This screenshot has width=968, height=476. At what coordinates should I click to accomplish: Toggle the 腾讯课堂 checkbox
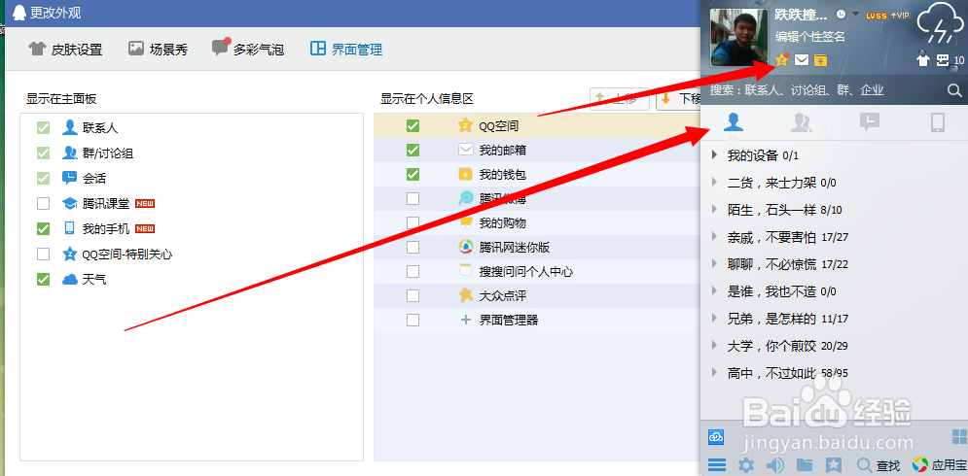(x=43, y=203)
